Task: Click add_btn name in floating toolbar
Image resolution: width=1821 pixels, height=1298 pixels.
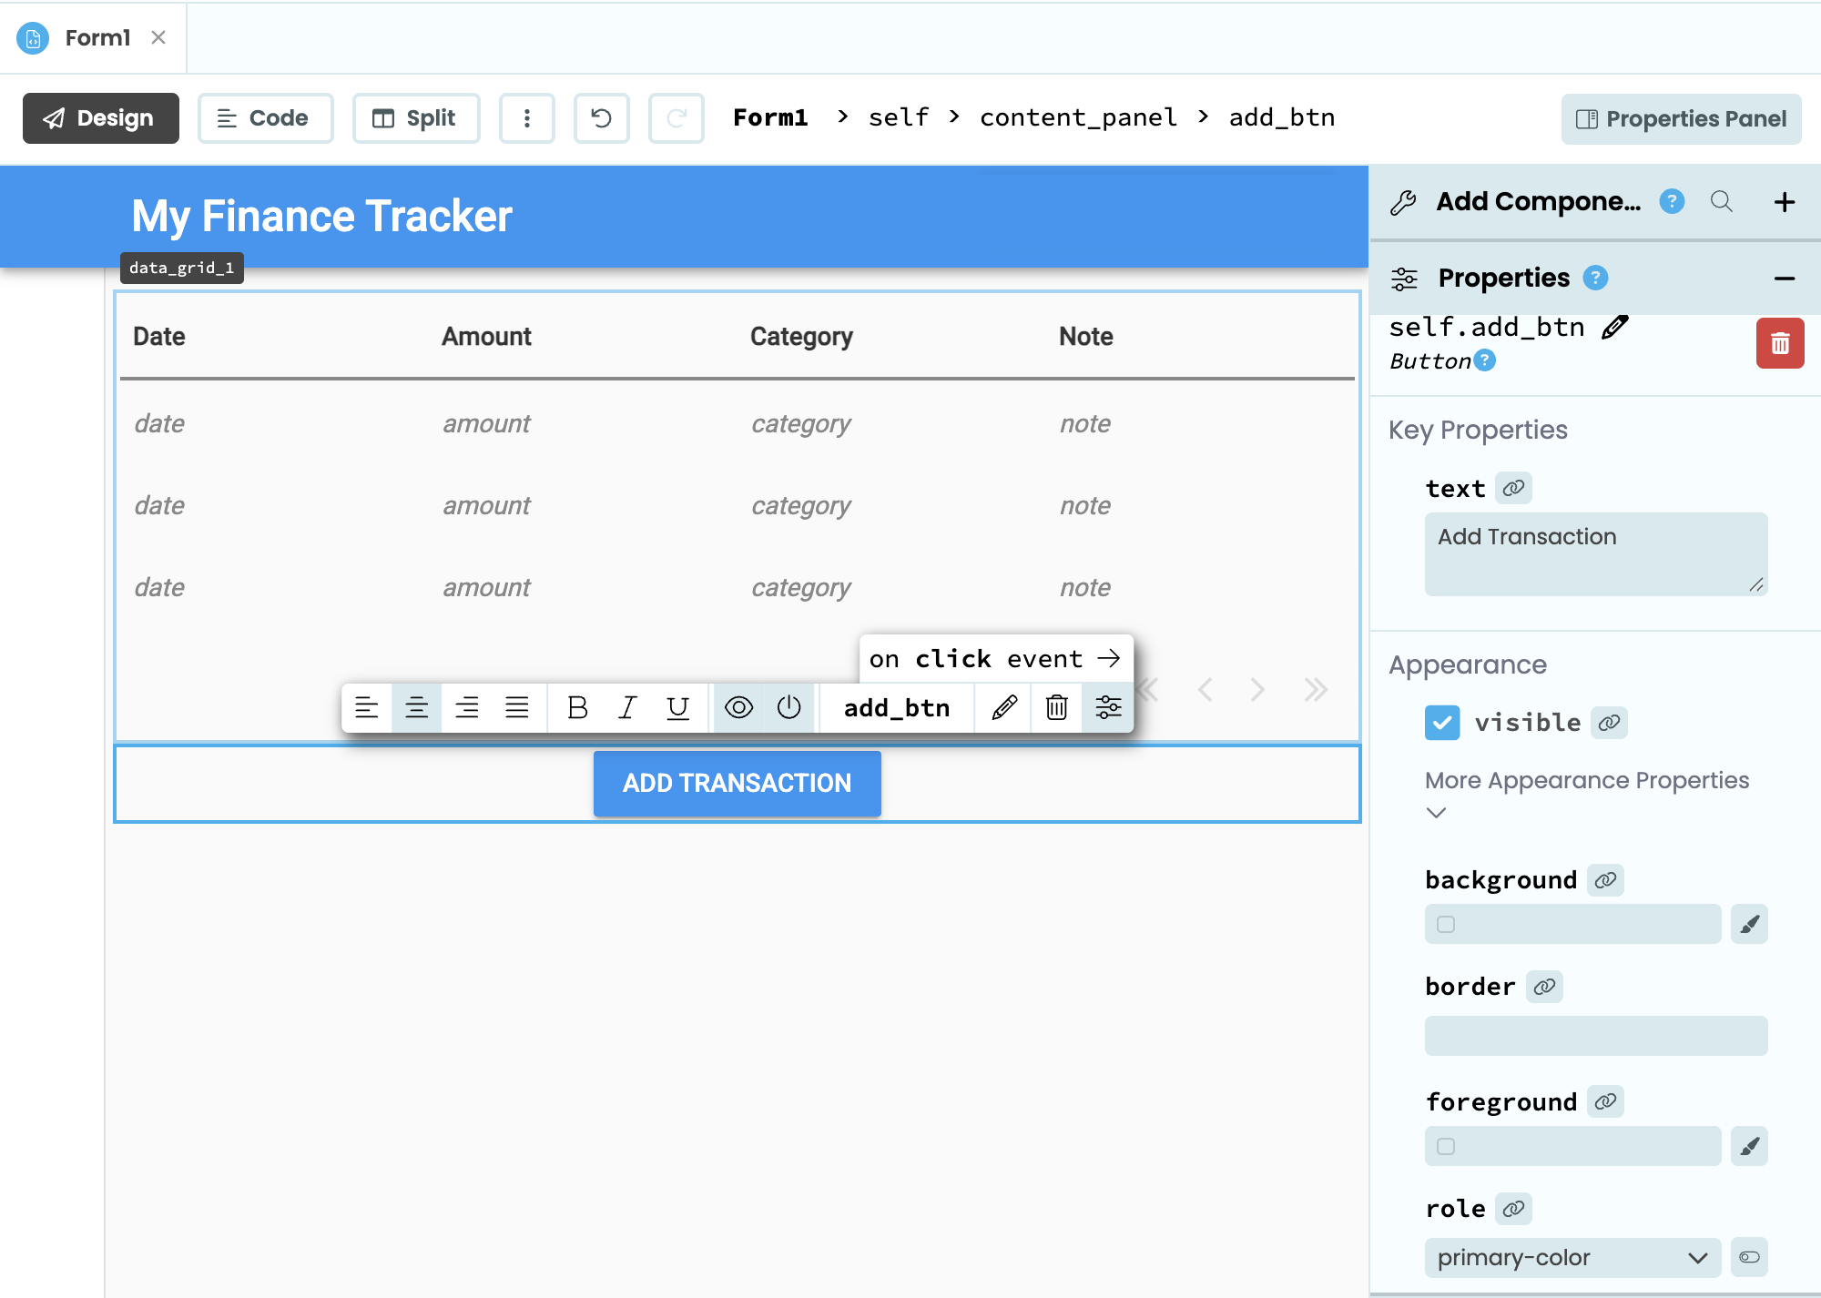Action: pos(897,707)
